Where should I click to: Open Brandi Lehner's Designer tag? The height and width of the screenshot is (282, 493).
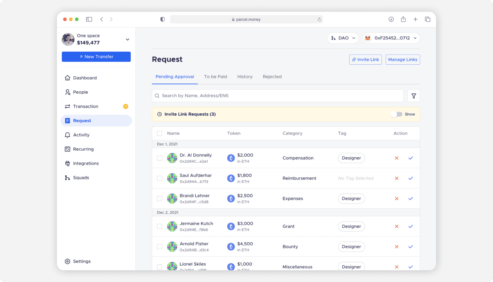coord(351,199)
